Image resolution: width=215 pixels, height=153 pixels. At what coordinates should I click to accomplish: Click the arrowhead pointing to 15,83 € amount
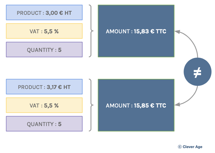point(177,32)
